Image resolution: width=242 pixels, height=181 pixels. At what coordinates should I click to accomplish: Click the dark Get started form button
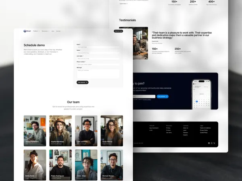(83, 82)
